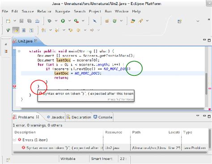Switch to the Declaration tab
Image resolution: width=212 pixels, height=164 pixels.
click(79, 117)
